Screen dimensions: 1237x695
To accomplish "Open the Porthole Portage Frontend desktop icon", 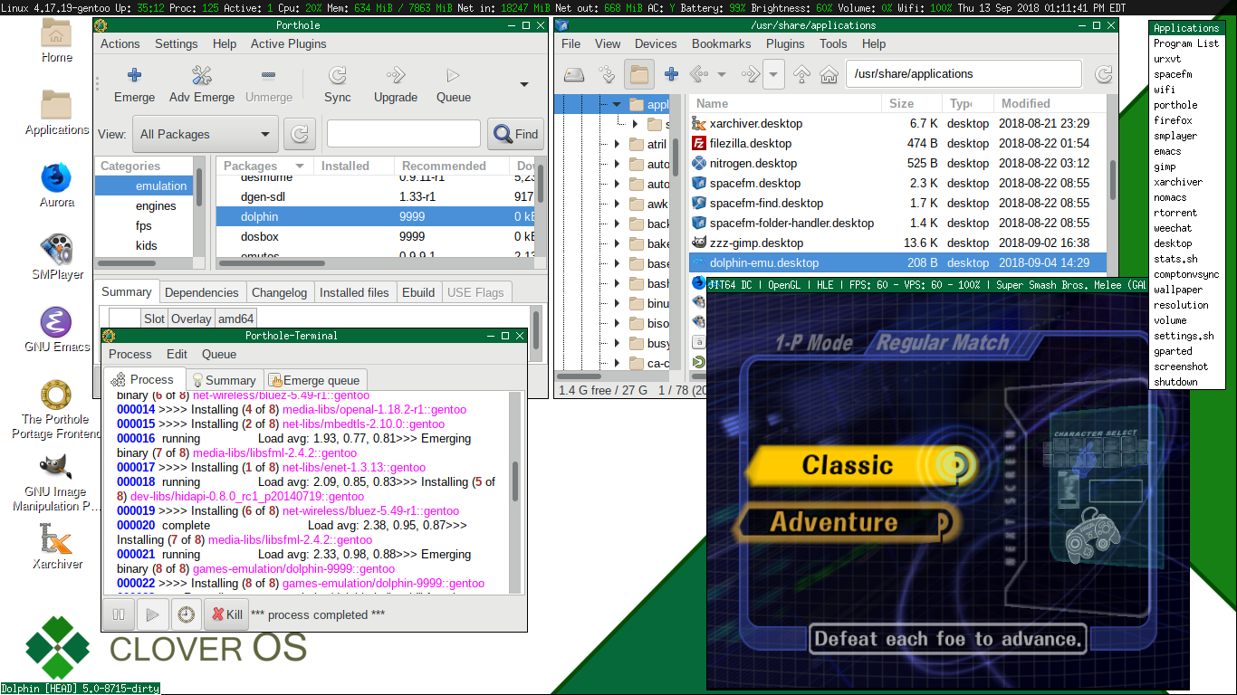I will (57, 395).
